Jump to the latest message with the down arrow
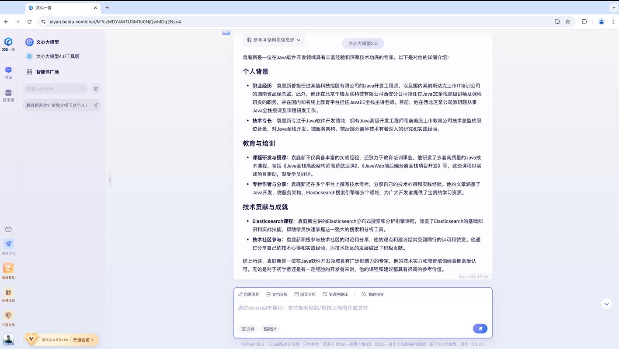Screen dimensions: 619x349 (x=606, y=304)
